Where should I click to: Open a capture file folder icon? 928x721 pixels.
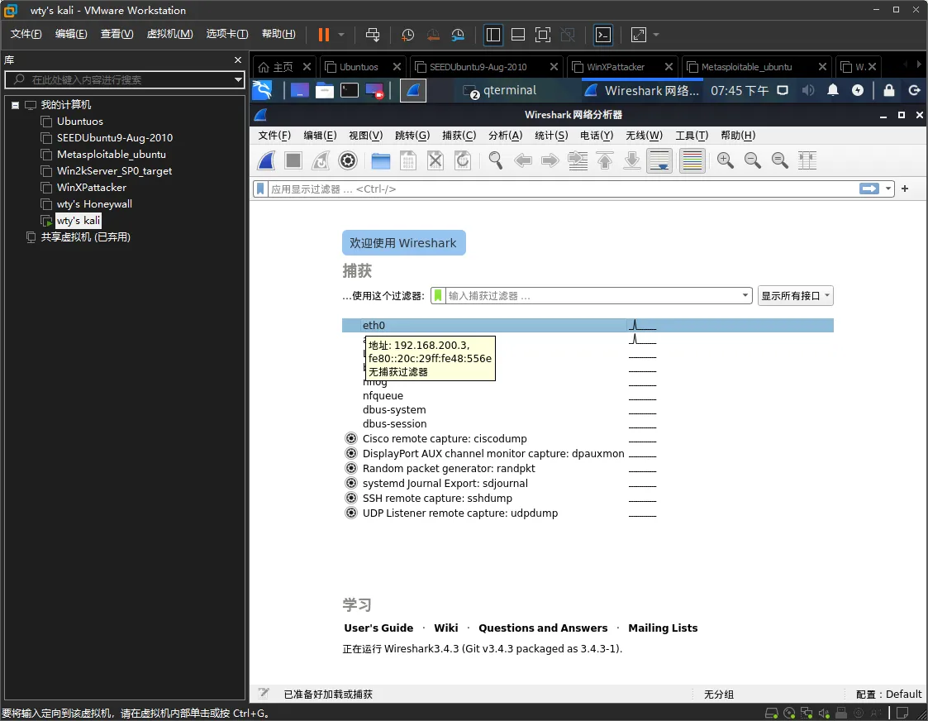381,160
